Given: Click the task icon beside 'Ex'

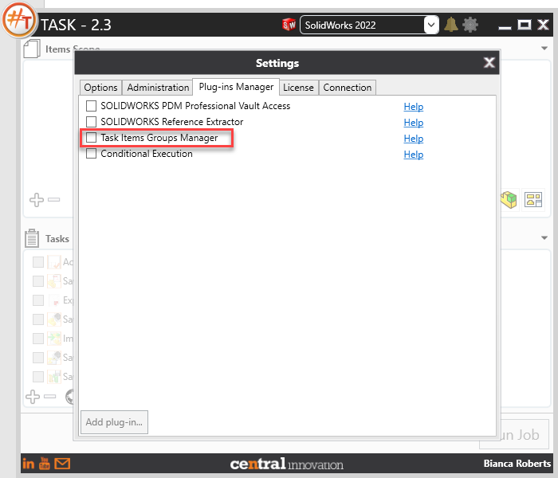Looking at the screenshot, I should [x=54, y=300].
